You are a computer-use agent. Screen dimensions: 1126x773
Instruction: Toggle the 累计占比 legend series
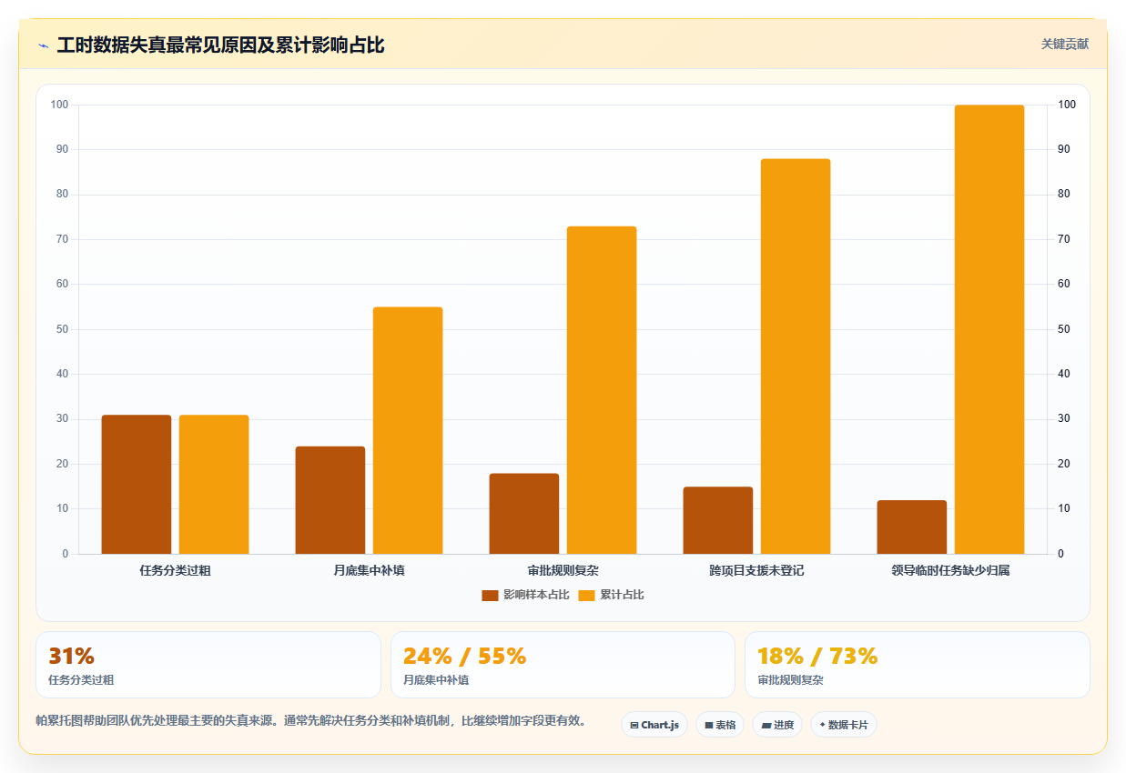click(612, 595)
